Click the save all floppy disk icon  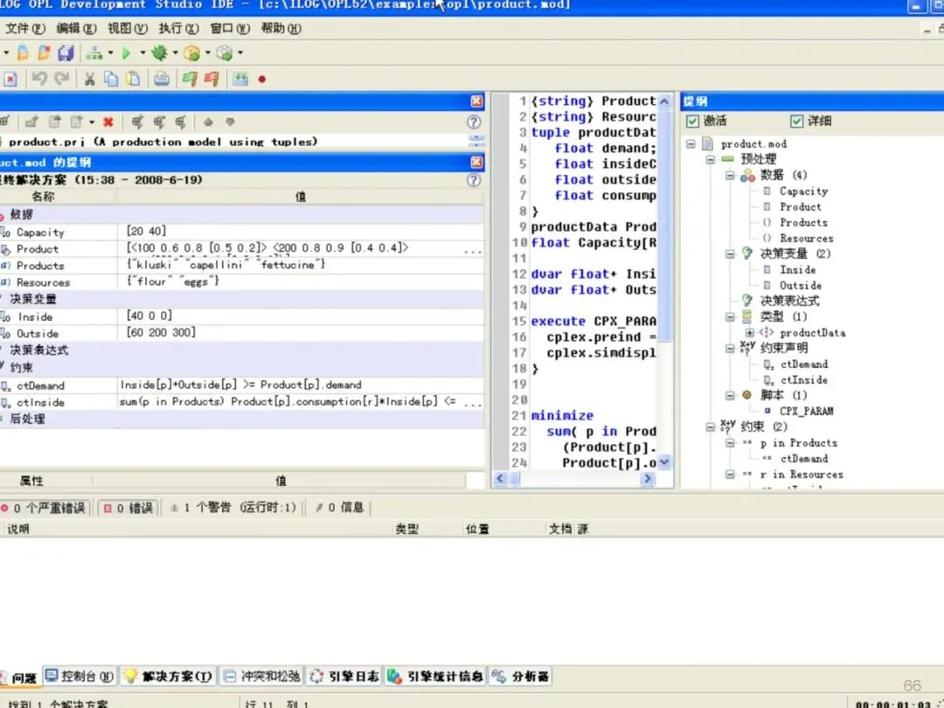click(x=66, y=53)
